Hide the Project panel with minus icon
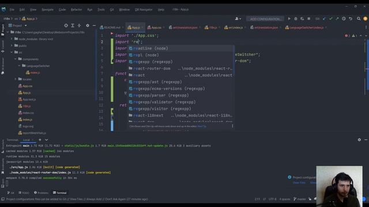Screen dimensions: 369x207 [x=94, y=25]
